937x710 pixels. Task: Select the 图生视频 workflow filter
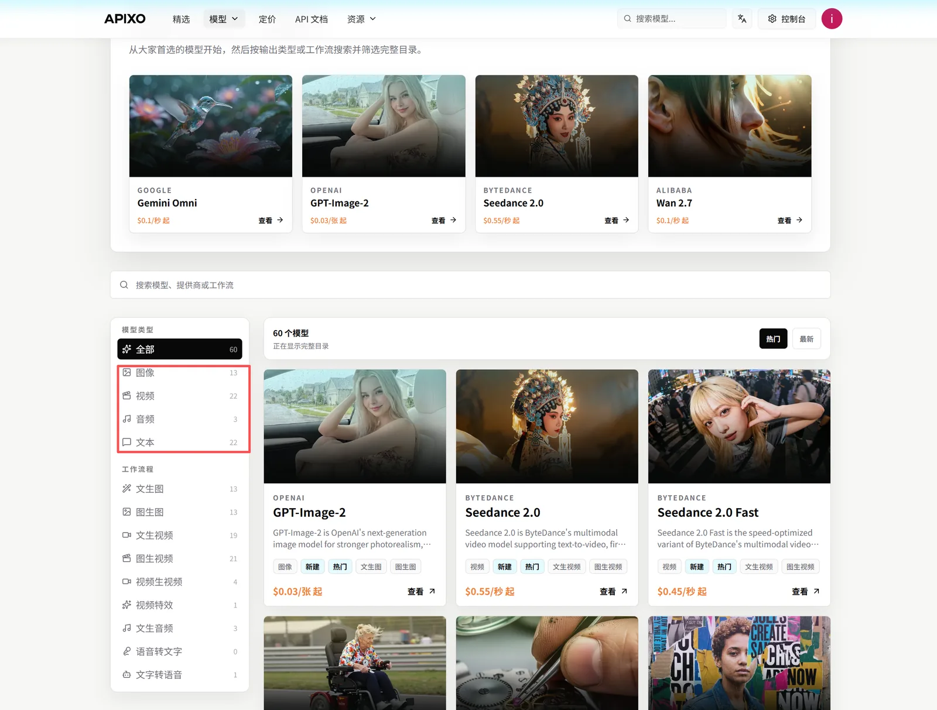[x=180, y=558]
